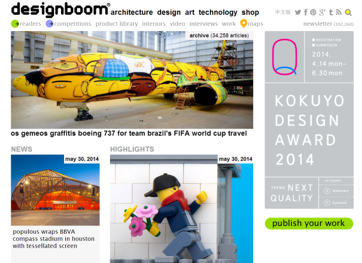Open the archive articles link
This screenshot has width=362, height=263.
tap(219, 35)
